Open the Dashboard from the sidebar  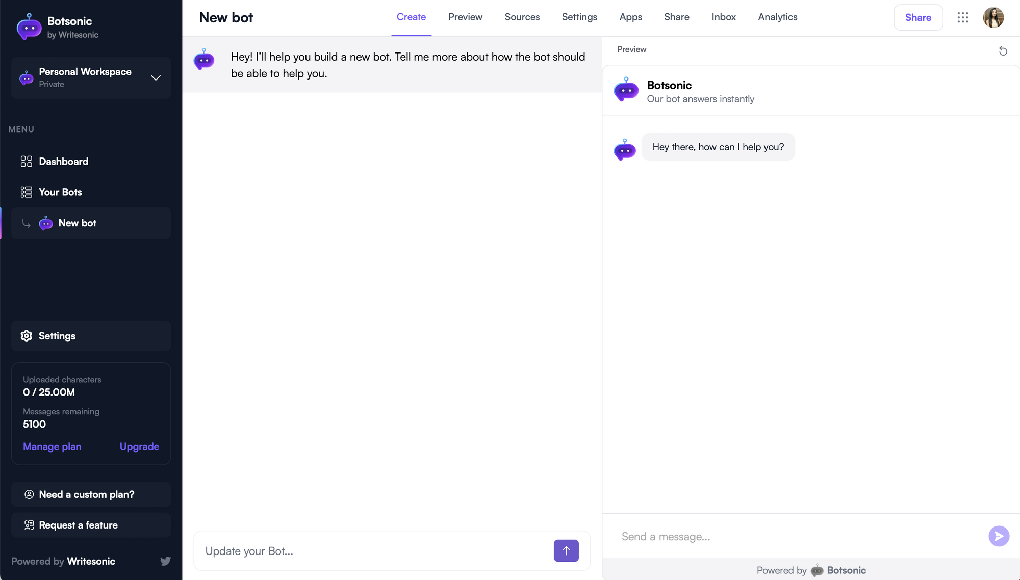pos(63,161)
